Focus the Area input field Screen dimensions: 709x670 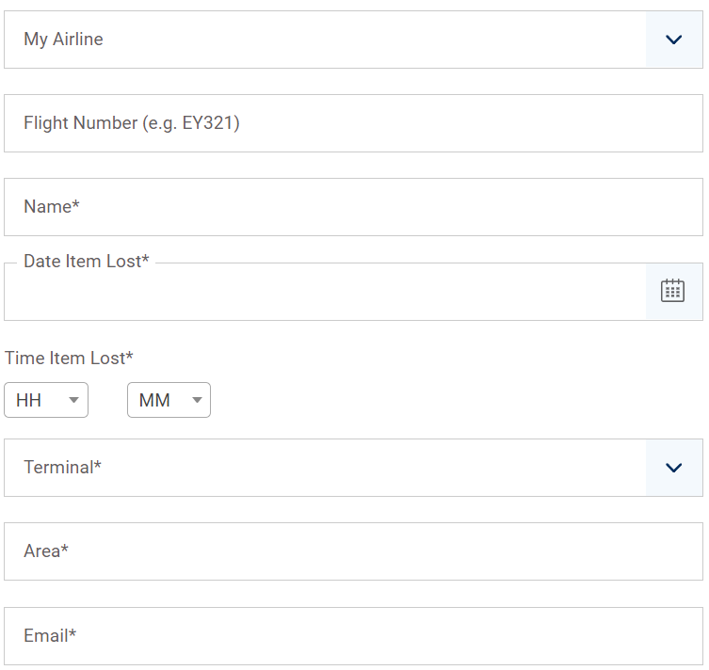click(x=353, y=551)
